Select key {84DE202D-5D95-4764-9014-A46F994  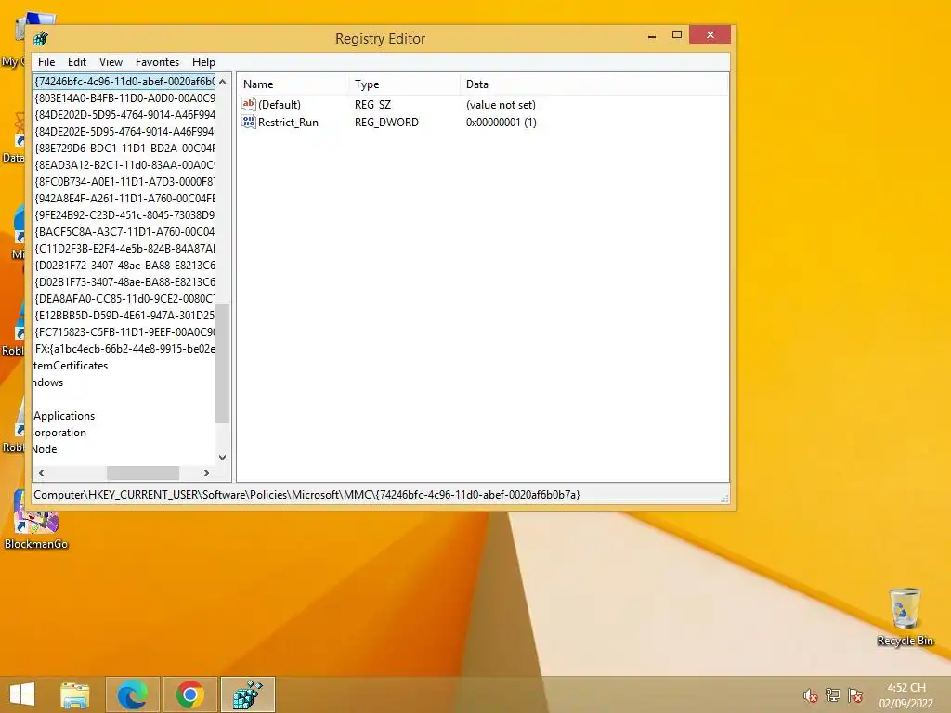(x=124, y=114)
